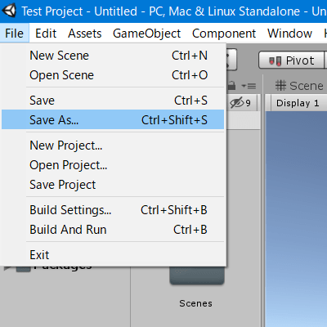Expand the Packages folder arrow

(x=7, y=268)
